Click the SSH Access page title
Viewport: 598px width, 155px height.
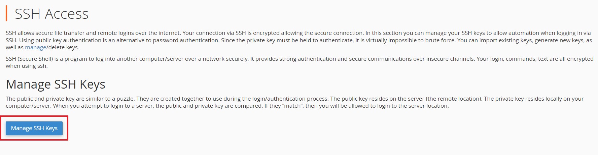click(x=51, y=14)
